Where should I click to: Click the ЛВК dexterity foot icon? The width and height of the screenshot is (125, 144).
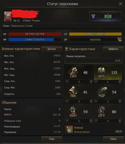click(73, 92)
